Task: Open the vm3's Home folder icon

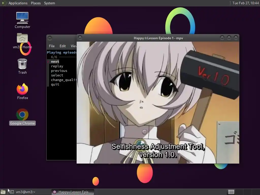Action: tap(22, 41)
